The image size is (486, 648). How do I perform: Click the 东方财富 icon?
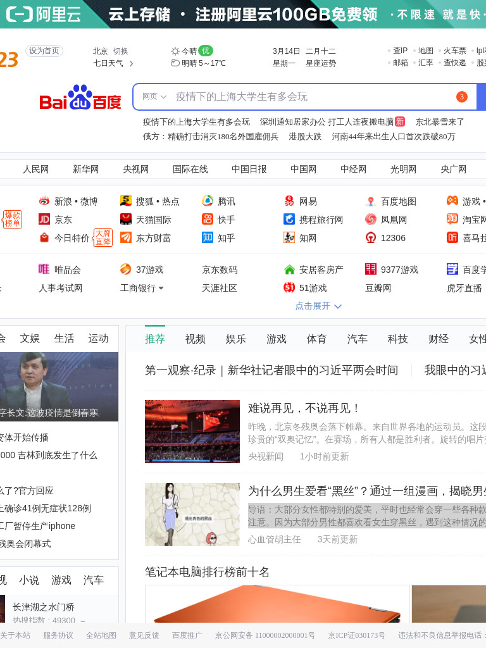click(126, 238)
